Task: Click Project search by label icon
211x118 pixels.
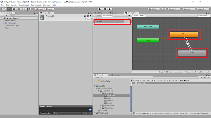Action: click(x=205, y=78)
